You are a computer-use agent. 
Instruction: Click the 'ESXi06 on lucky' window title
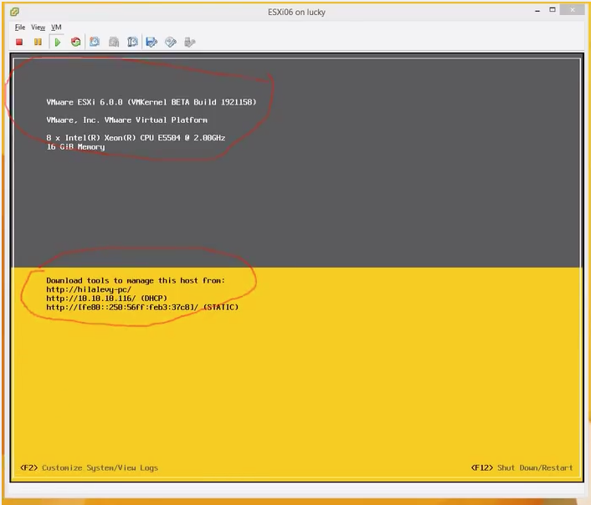pyautogui.click(x=296, y=12)
